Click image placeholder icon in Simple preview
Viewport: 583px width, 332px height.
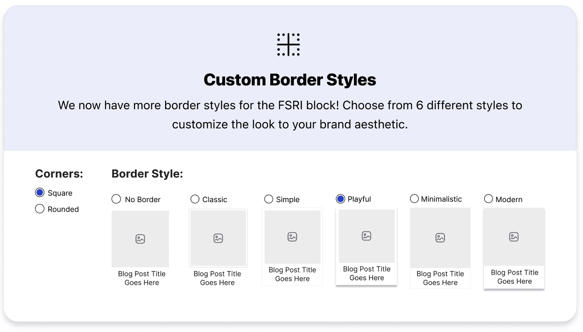pos(292,236)
